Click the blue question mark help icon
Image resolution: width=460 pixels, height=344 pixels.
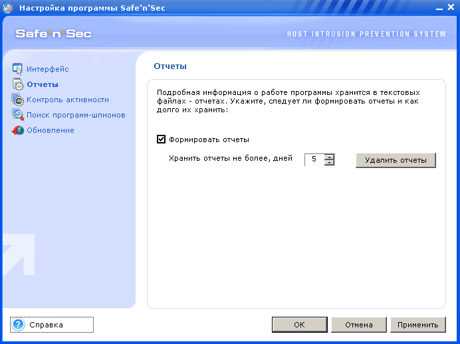(18, 324)
